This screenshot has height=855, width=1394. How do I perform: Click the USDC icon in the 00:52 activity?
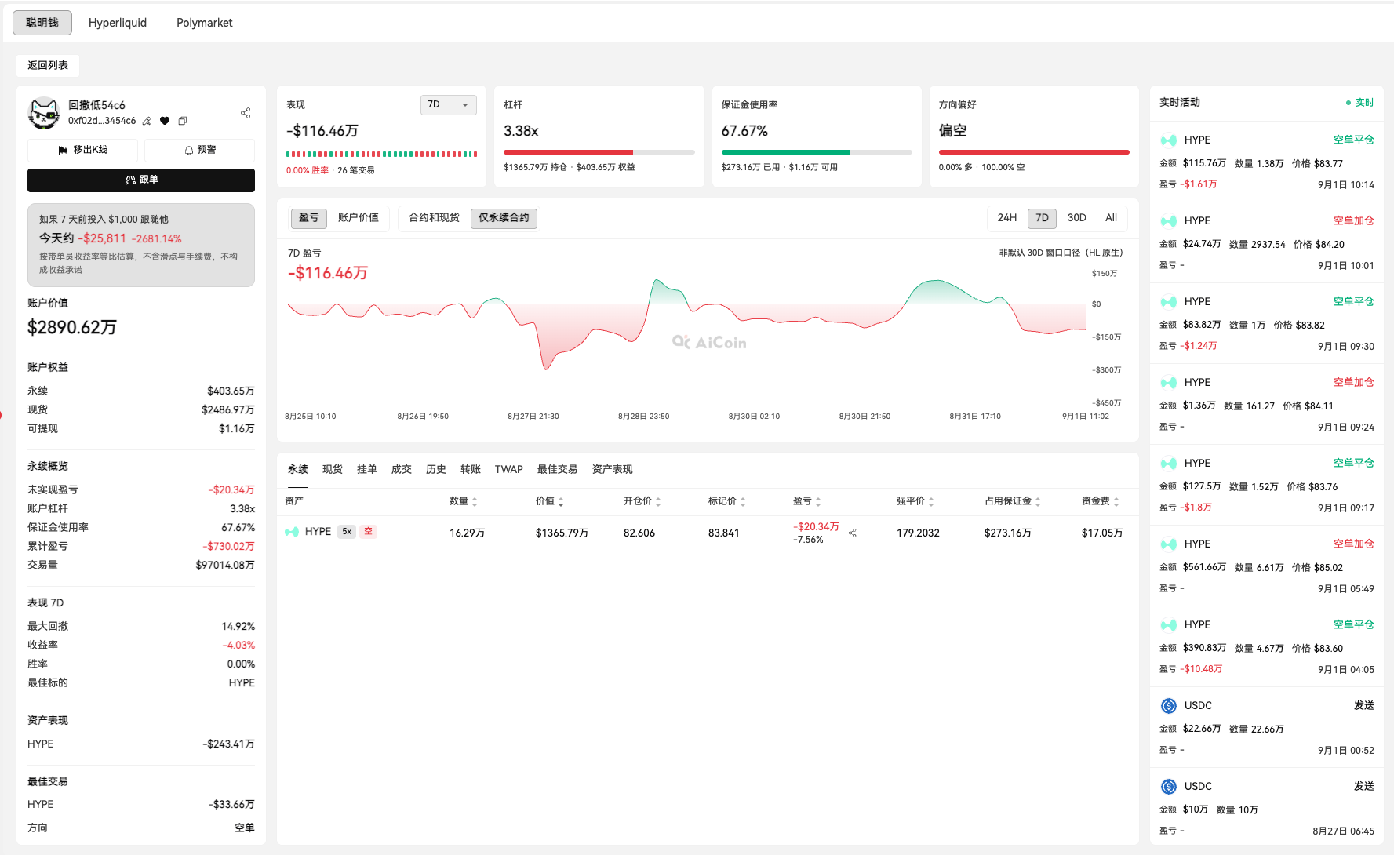1169,706
